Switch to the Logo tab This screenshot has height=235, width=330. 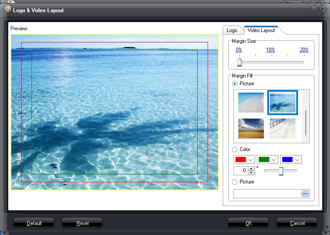[x=232, y=30]
